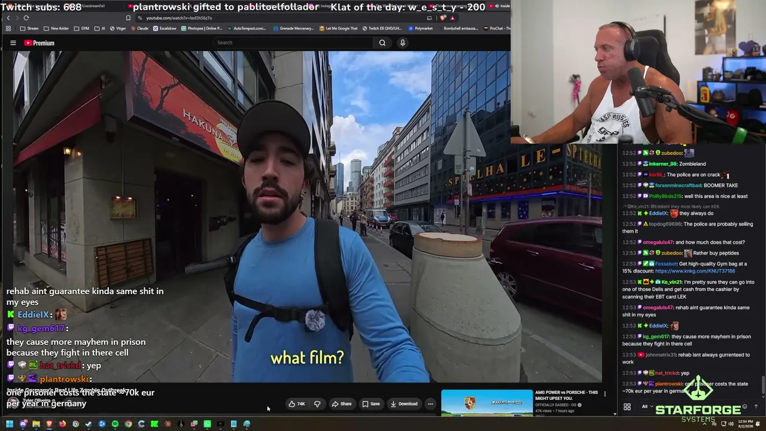The width and height of the screenshot is (766, 431).
Task: Open the AI bookmark folder
Action: tap(100, 28)
